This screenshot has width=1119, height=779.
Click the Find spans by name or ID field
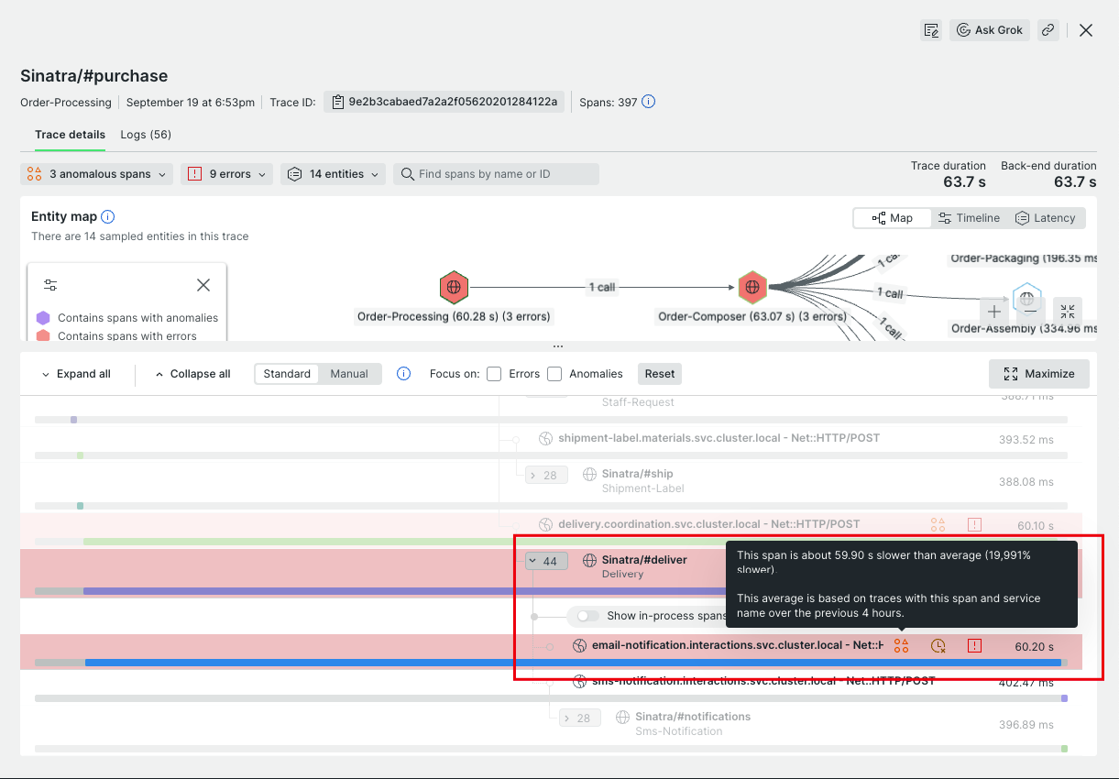pos(496,174)
